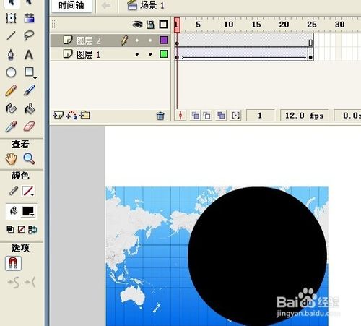Select the Ink Bottle tool
The height and width of the screenshot is (326, 361).
point(11,108)
